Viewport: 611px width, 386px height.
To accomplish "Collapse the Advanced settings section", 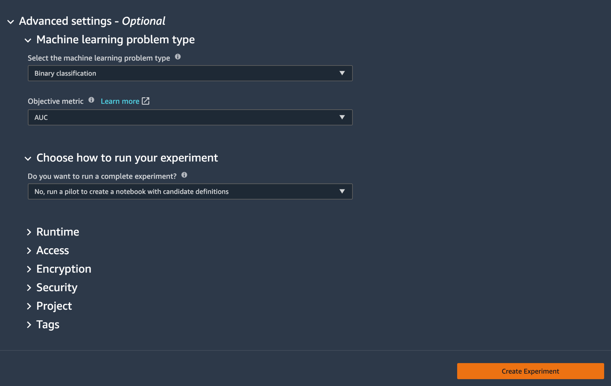I will coord(11,21).
